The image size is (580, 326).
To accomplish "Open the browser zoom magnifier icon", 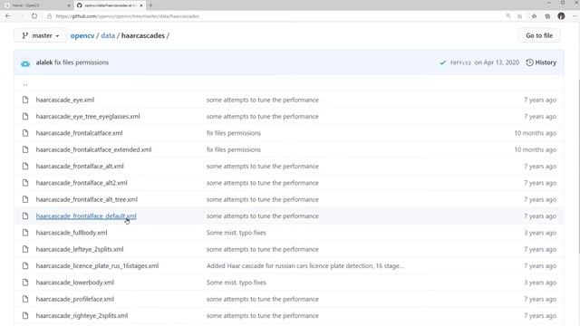I will [508, 16].
